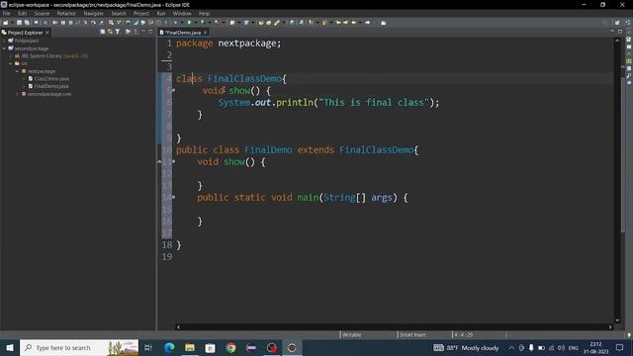
Task: Expand the FinalDemo.java tree node
Action: (x=24, y=86)
